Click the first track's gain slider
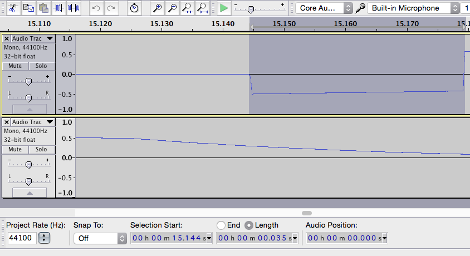 [28, 81]
